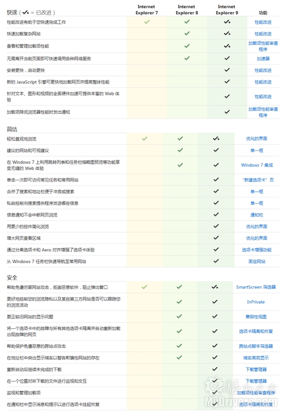Open the 选项卡增强功能 link
Image resolution: width=284 pixels, height=414 pixels.
pyautogui.click(x=257, y=250)
